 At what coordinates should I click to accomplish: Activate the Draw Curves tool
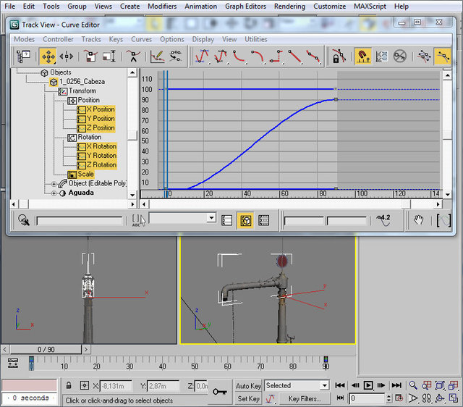[157, 56]
